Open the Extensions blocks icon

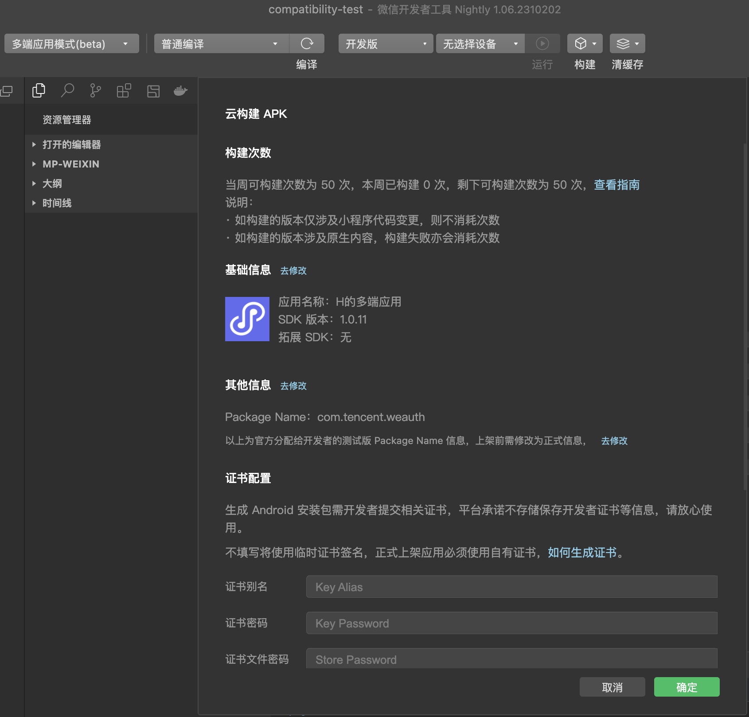(x=124, y=91)
